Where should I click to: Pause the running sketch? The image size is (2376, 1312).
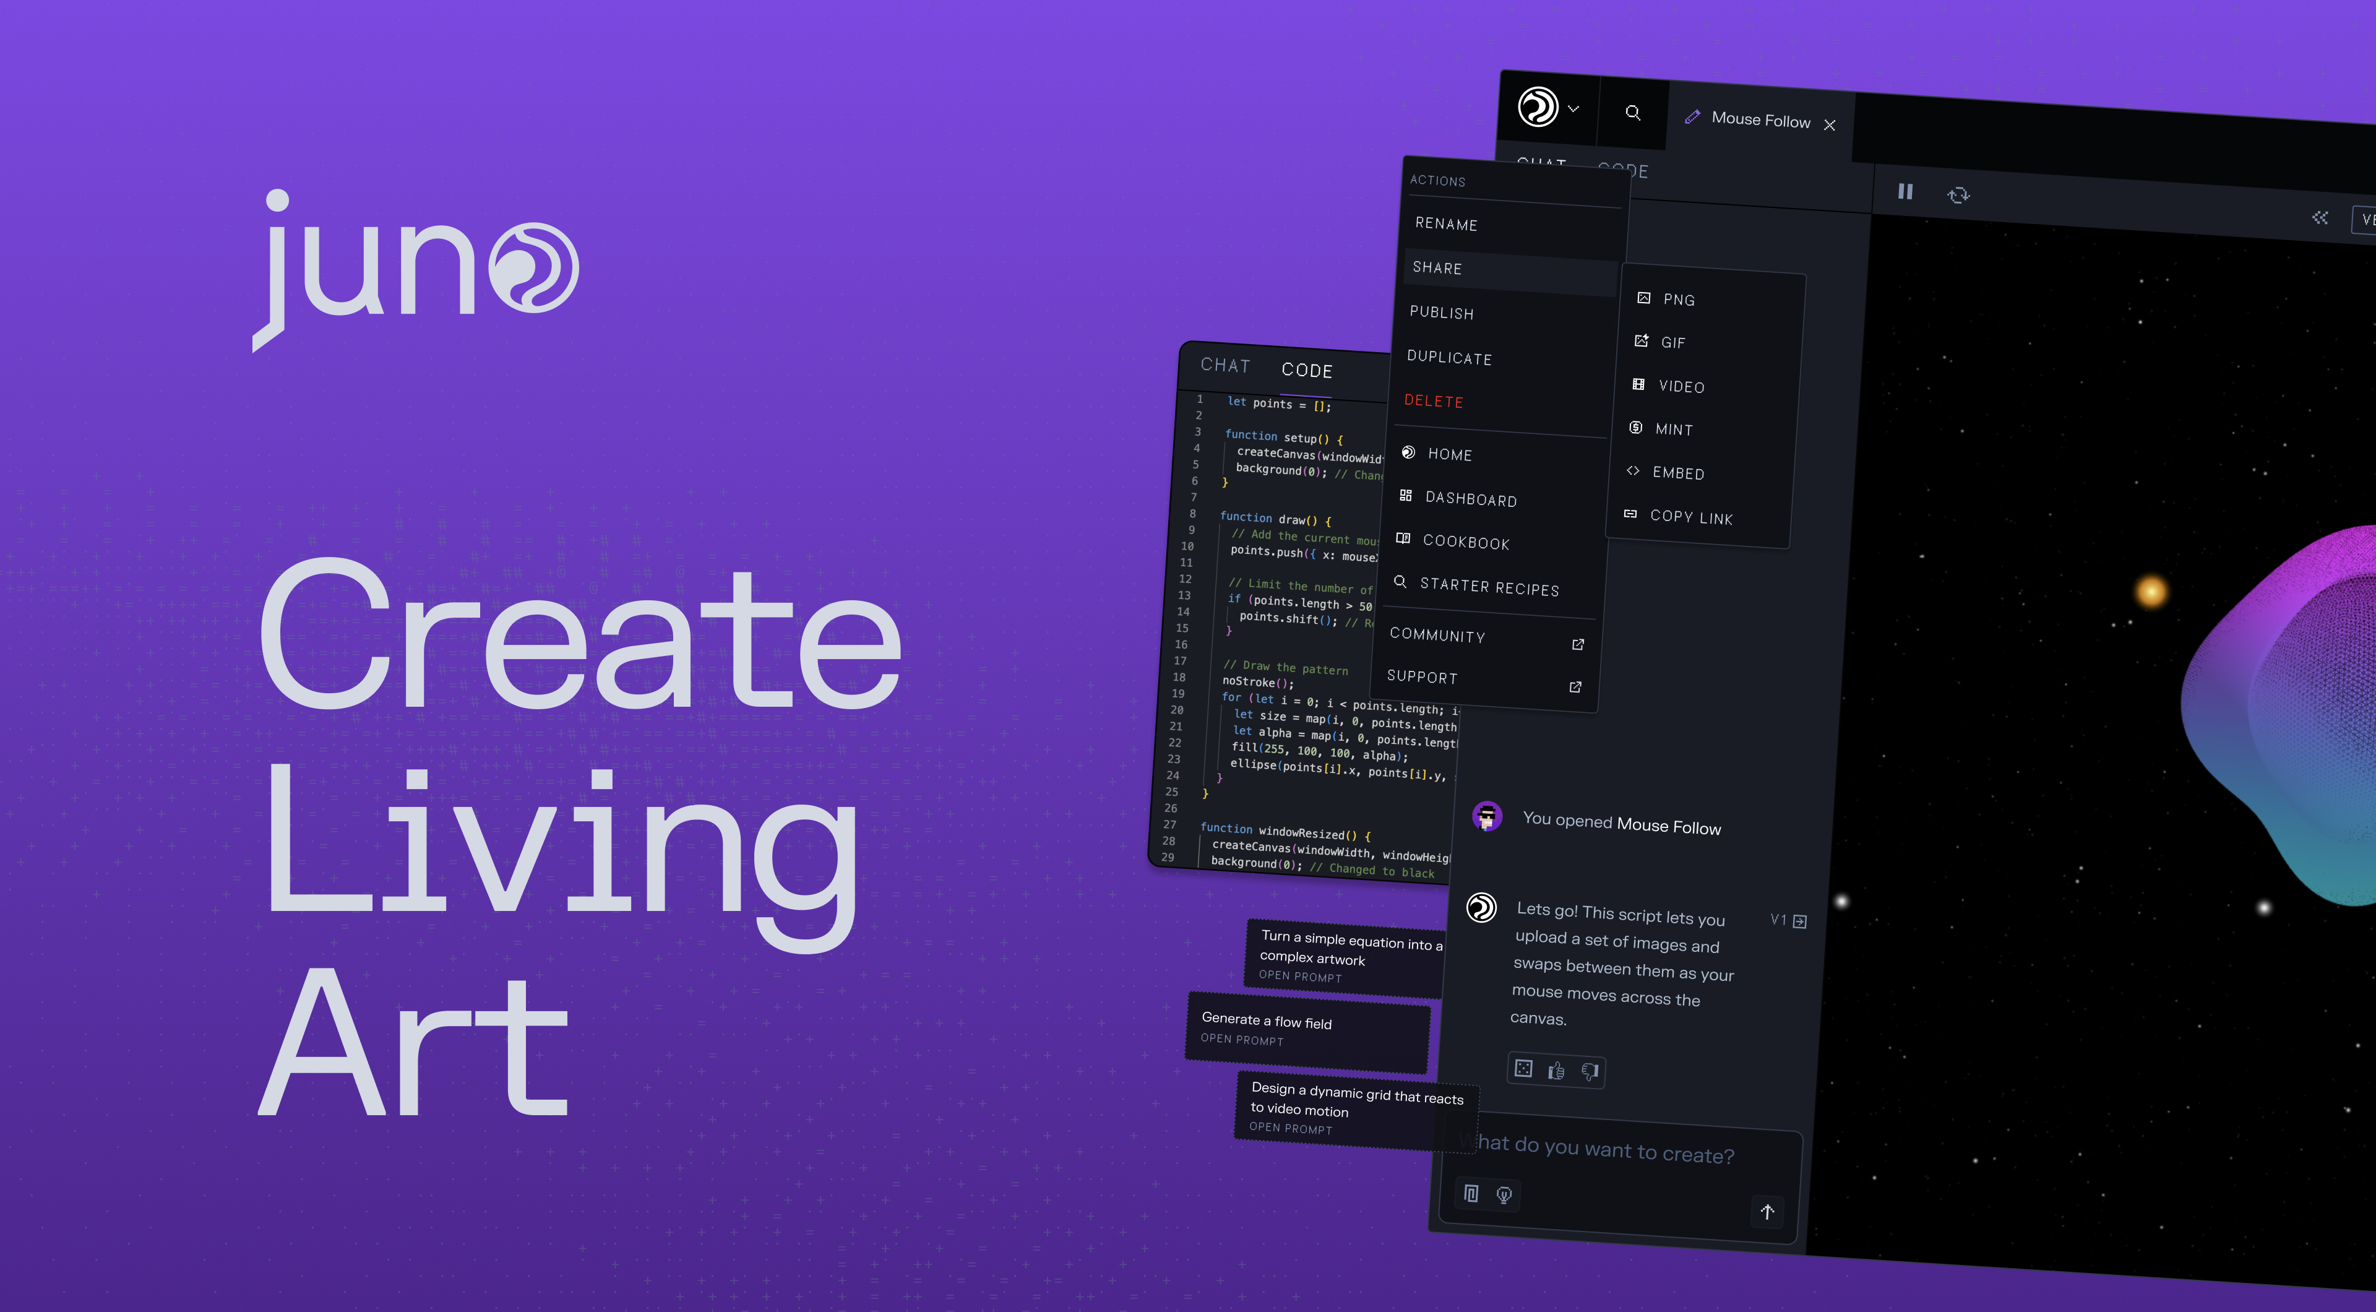tap(1905, 193)
